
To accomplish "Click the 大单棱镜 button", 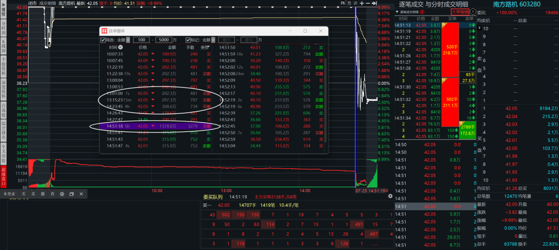I will (x=460, y=11).
